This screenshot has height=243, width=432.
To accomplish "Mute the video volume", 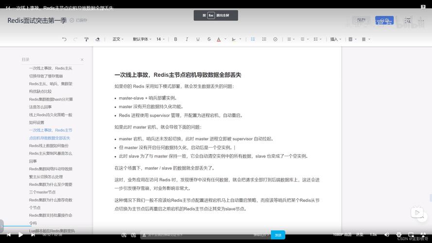I will [x=387, y=235].
